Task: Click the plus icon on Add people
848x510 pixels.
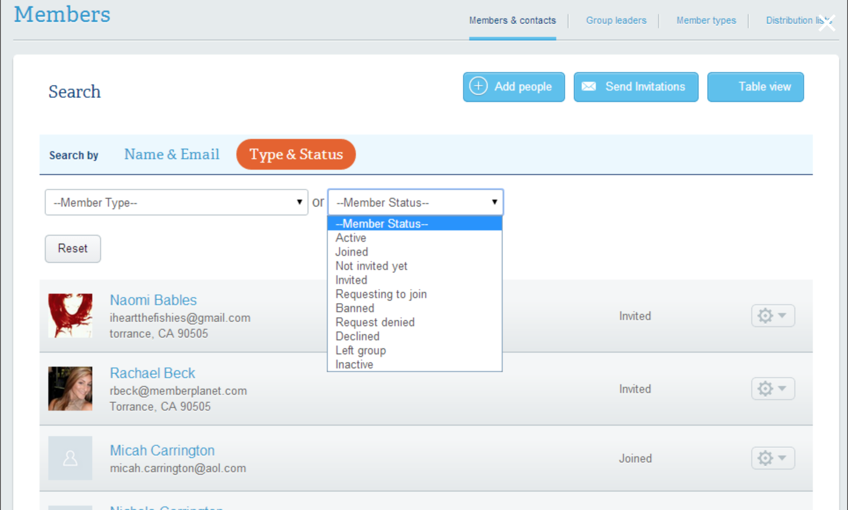Action: tap(478, 86)
